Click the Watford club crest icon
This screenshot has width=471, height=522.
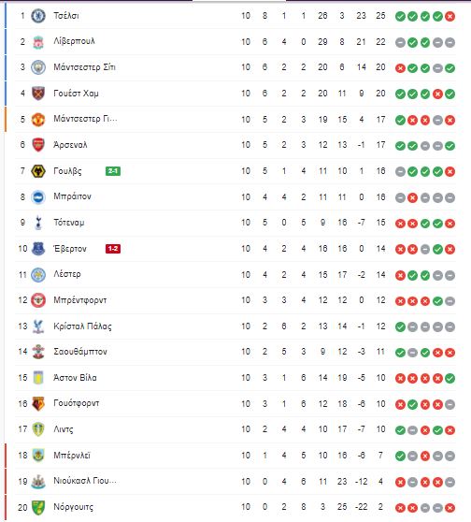pyautogui.click(x=38, y=404)
